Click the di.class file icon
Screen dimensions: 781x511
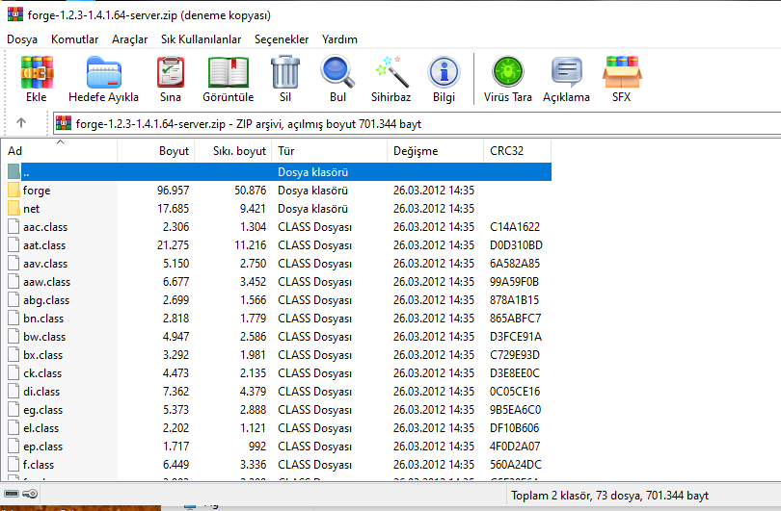tap(13, 392)
